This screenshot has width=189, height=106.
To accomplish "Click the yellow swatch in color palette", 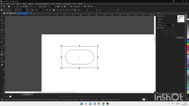I will coord(188,44).
